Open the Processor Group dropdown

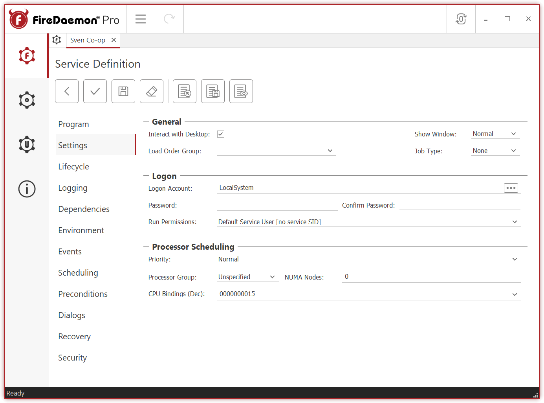[x=247, y=277]
